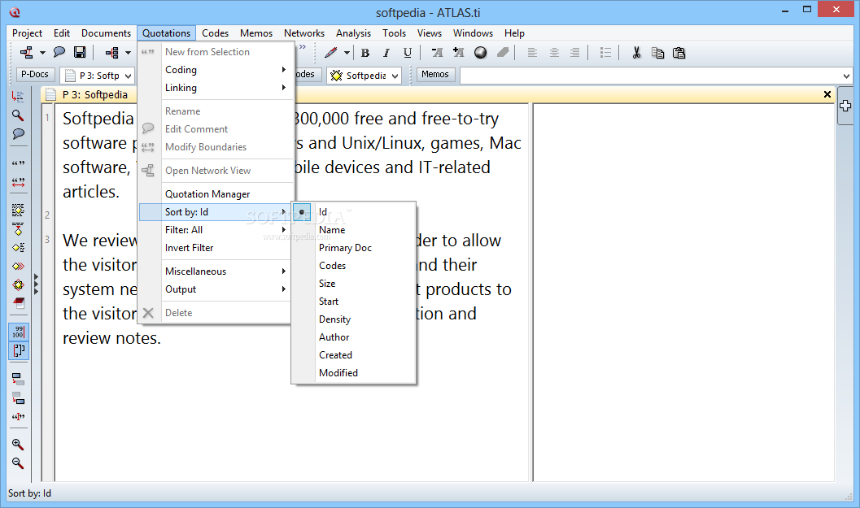This screenshot has height=508, width=860.
Task: Open the P 3: Softp document dropdown
Action: 127,76
